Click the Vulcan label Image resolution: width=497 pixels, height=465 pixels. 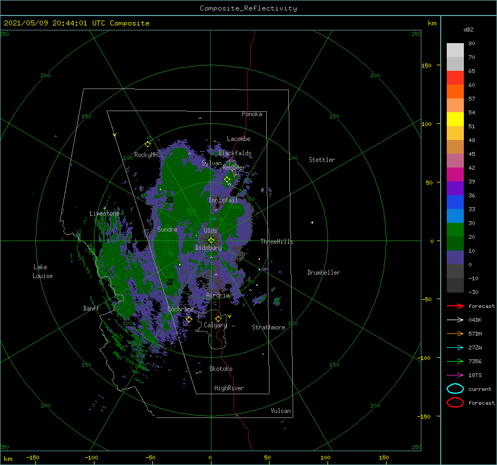[281, 411]
